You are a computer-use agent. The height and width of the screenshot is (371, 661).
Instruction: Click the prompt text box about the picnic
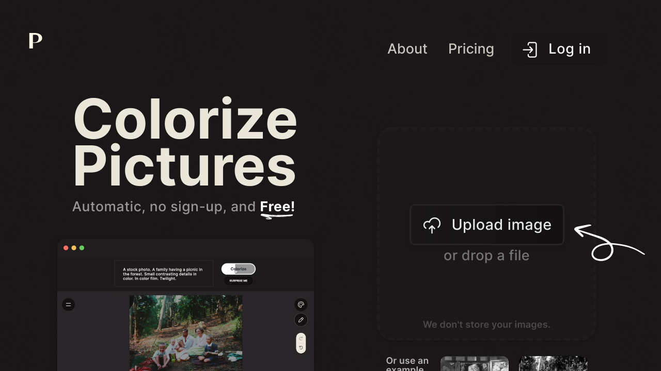pyautogui.click(x=164, y=274)
